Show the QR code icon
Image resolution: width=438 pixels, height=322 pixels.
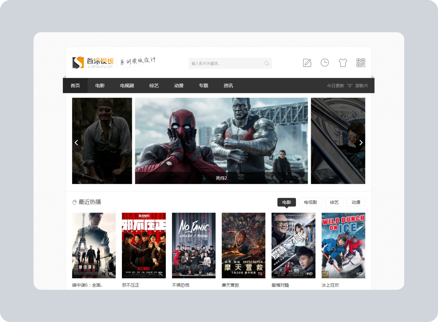tap(361, 63)
